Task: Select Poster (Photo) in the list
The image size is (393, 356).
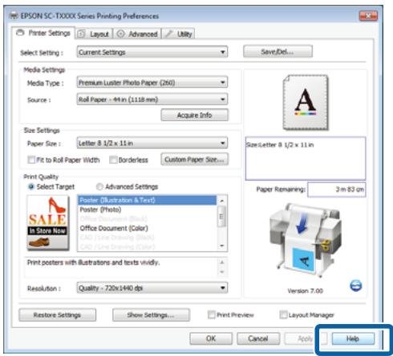Action: pyautogui.click(x=147, y=210)
